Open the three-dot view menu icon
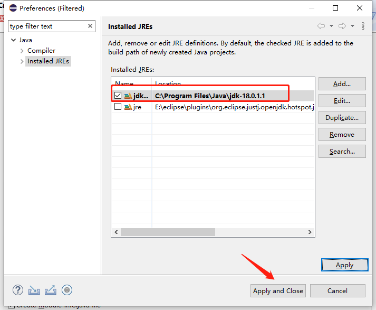This screenshot has height=310, width=376. pos(363,26)
